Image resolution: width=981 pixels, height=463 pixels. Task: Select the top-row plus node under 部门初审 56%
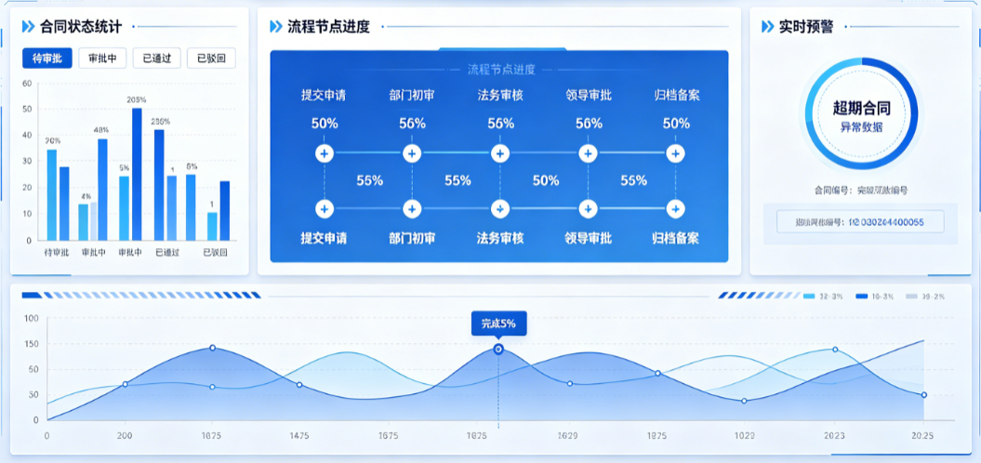coord(412,152)
